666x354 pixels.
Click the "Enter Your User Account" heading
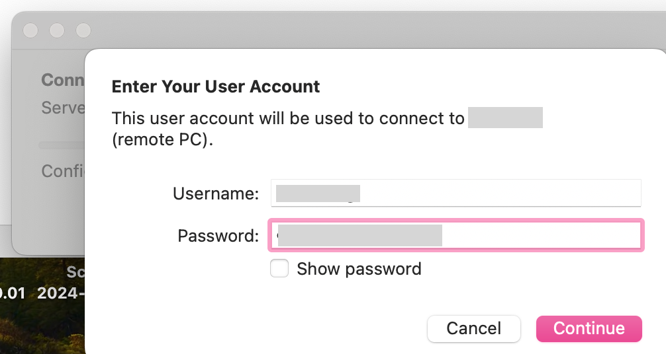coord(216,87)
